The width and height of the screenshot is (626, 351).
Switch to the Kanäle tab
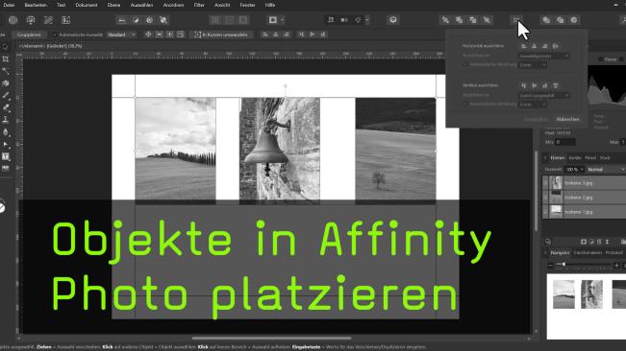click(575, 158)
